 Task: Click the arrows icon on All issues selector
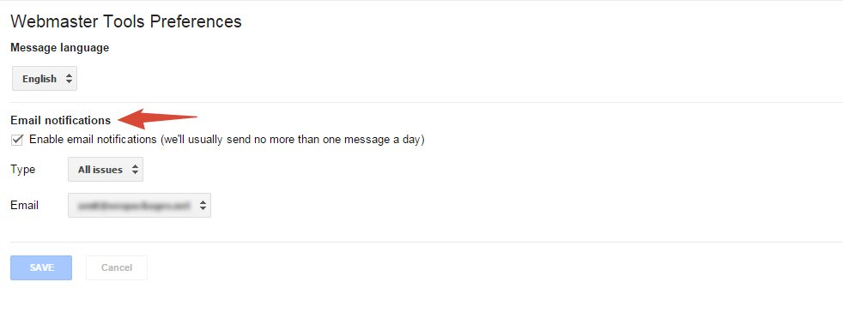(135, 170)
